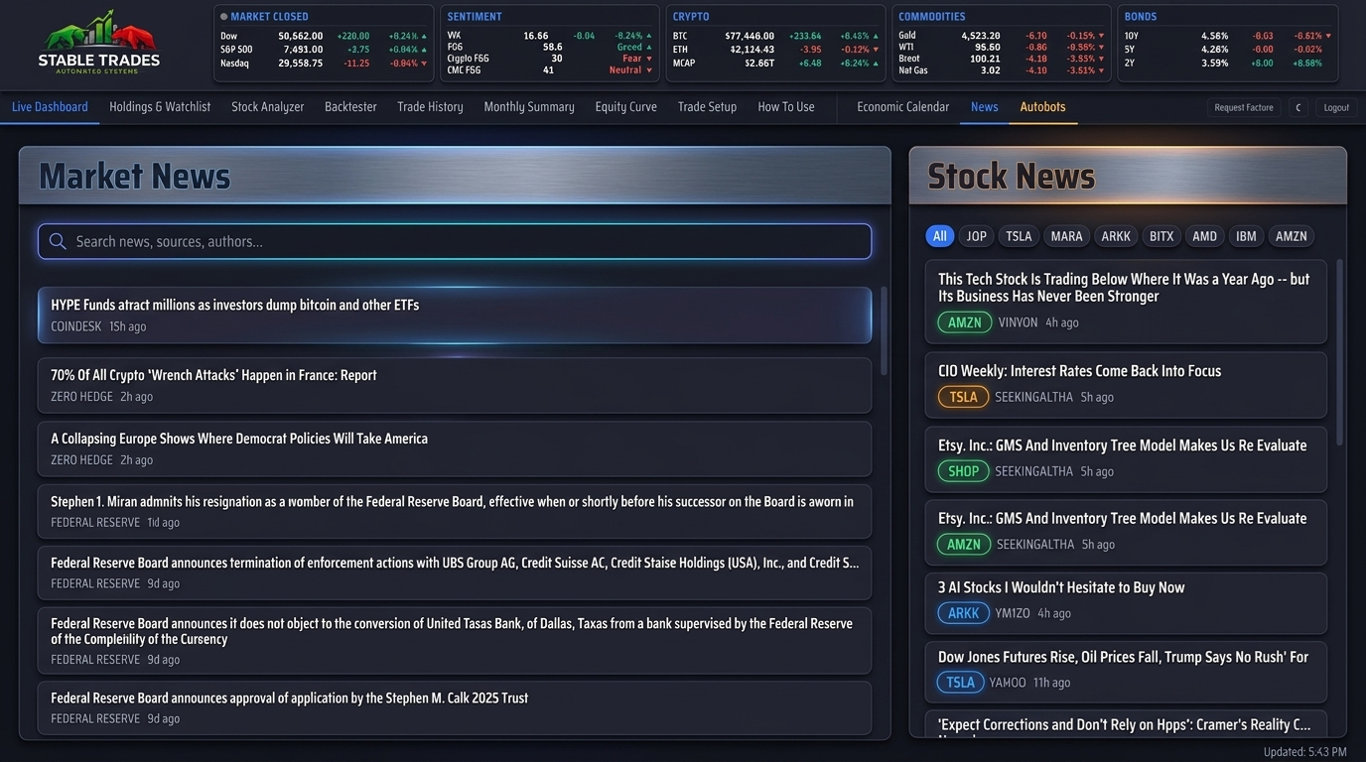The width and height of the screenshot is (1366, 762).
Task: Open Trade Setup tab
Action: (x=707, y=106)
